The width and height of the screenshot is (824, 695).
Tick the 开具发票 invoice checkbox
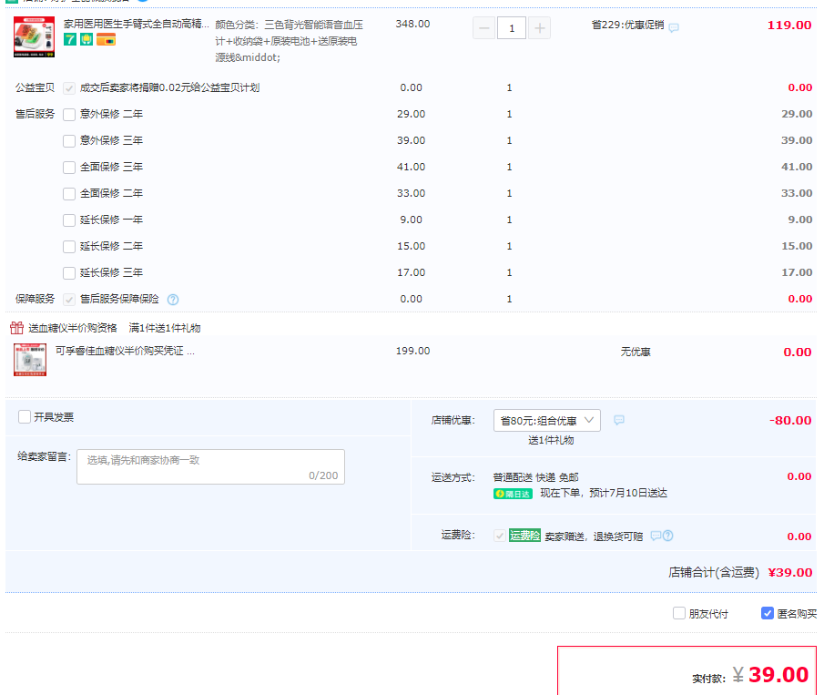(x=25, y=417)
